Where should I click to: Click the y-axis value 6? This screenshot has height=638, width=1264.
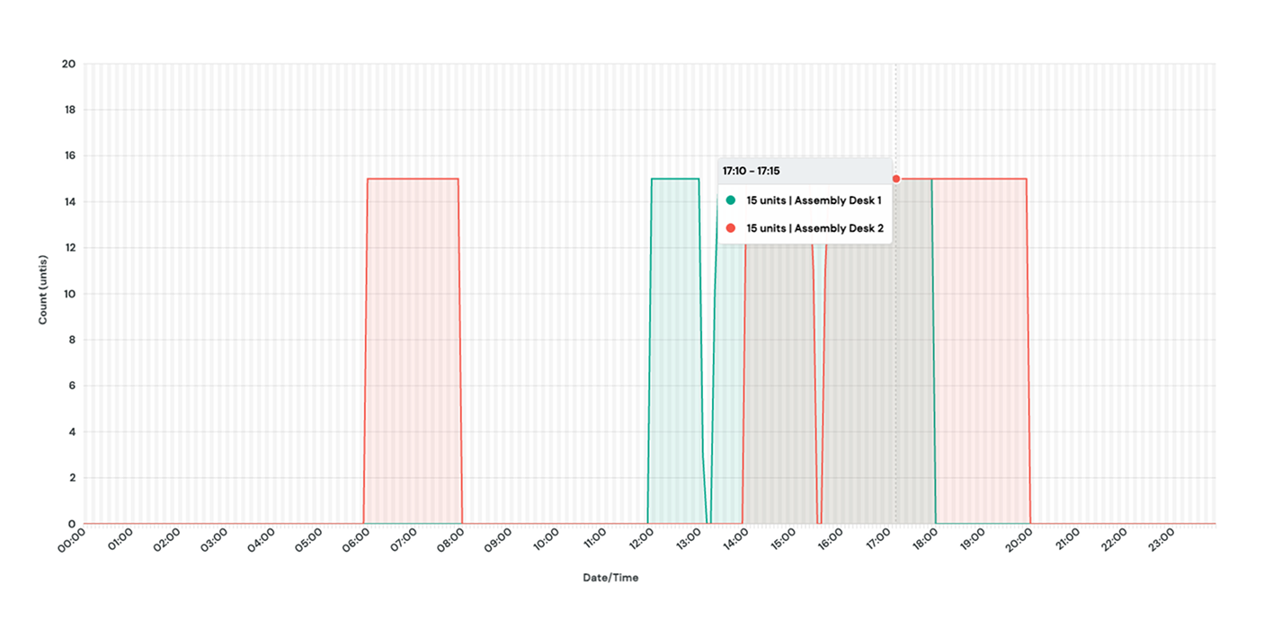(x=72, y=385)
